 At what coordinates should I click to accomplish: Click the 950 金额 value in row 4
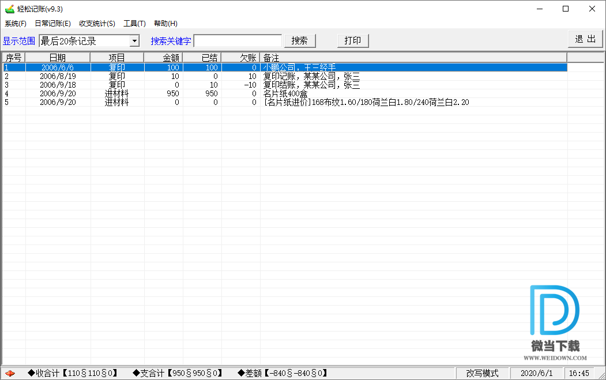coord(173,93)
